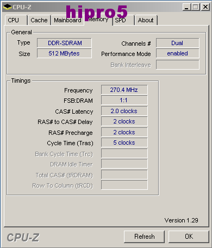Click the RAS# to CAS# Delay label
This screenshot has width=212, height=248.
[65, 122]
